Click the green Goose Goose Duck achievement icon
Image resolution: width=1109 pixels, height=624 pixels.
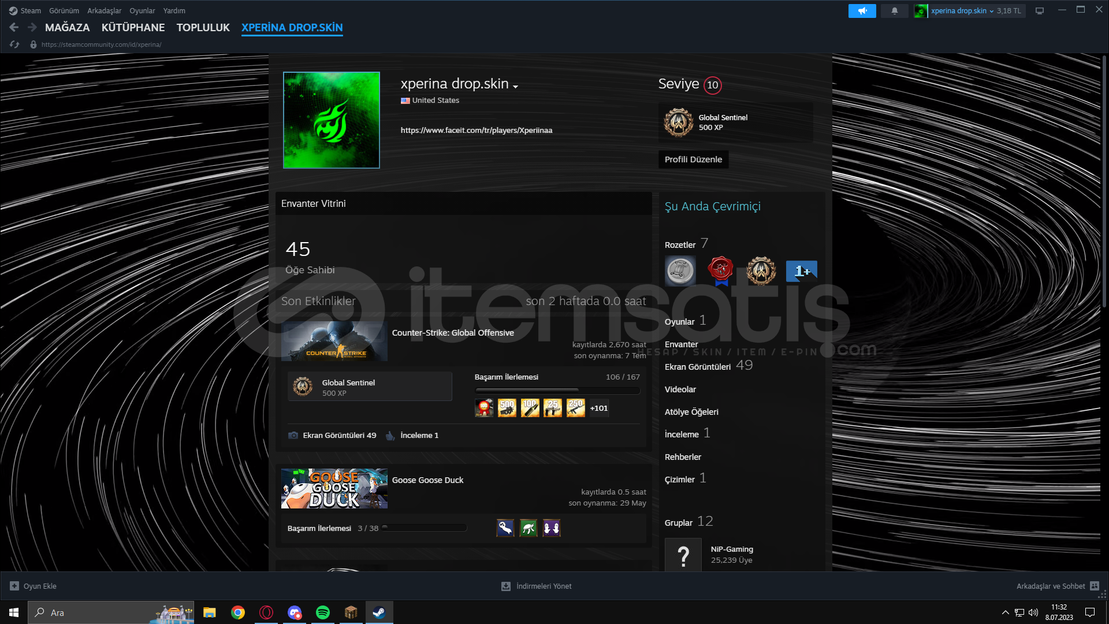tap(529, 528)
